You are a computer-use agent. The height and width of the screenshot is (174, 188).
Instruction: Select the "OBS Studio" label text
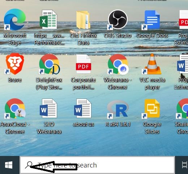pos(117,35)
